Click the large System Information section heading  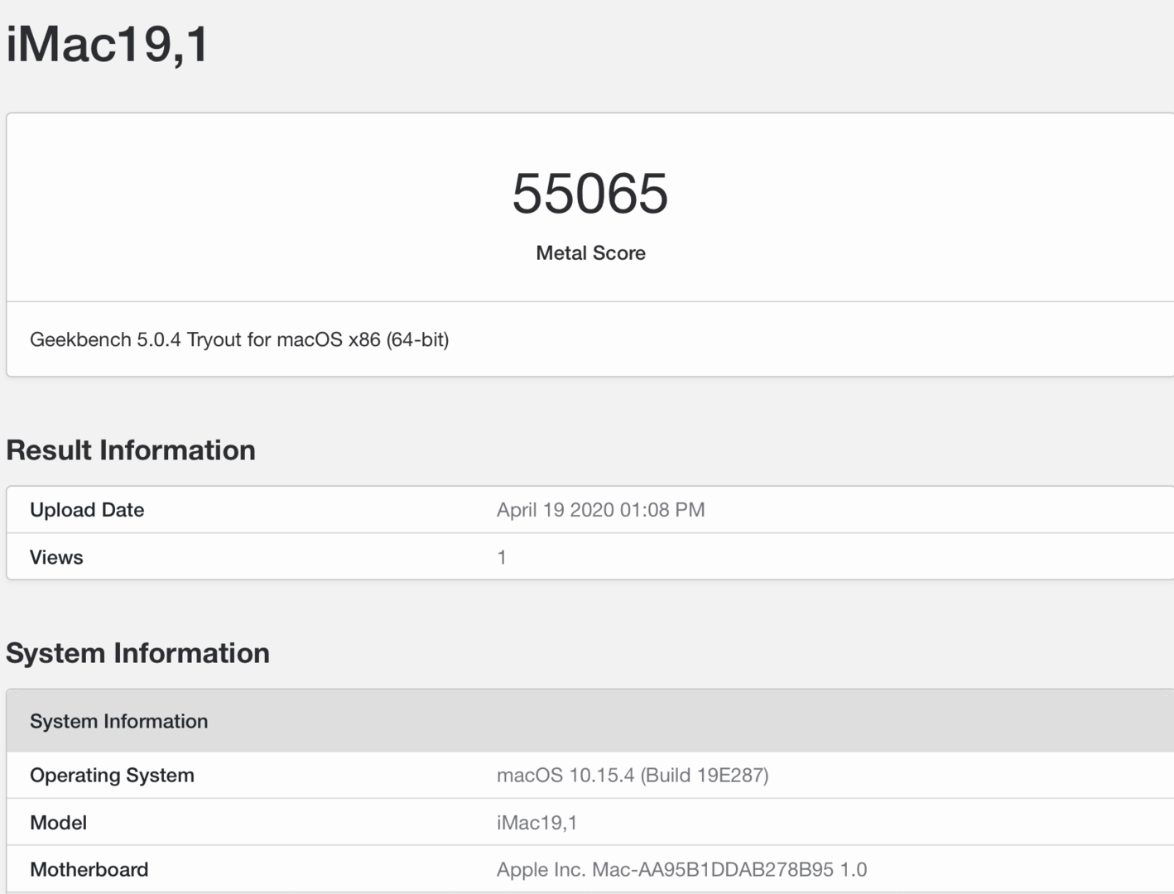(137, 653)
